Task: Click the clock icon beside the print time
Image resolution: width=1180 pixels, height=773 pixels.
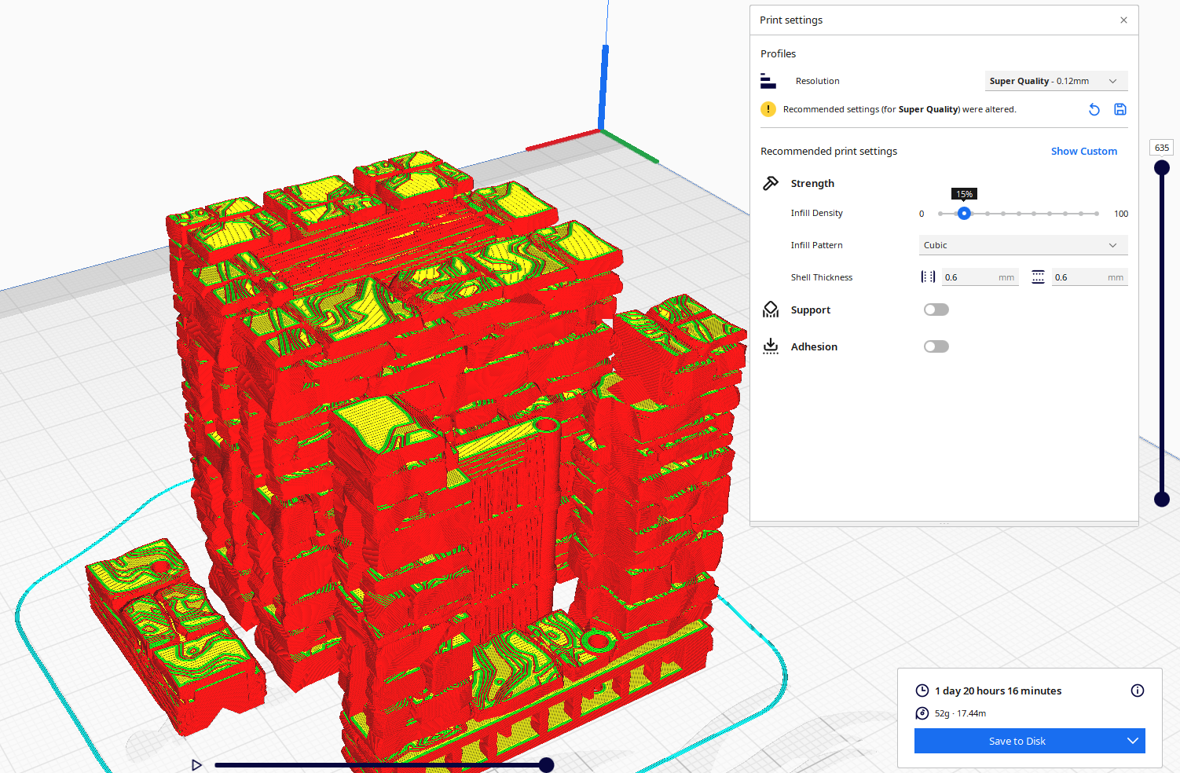Action: [x=922, y=691]
